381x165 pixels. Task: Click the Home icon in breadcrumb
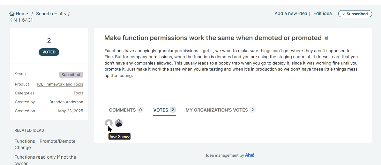coord(12,14)
